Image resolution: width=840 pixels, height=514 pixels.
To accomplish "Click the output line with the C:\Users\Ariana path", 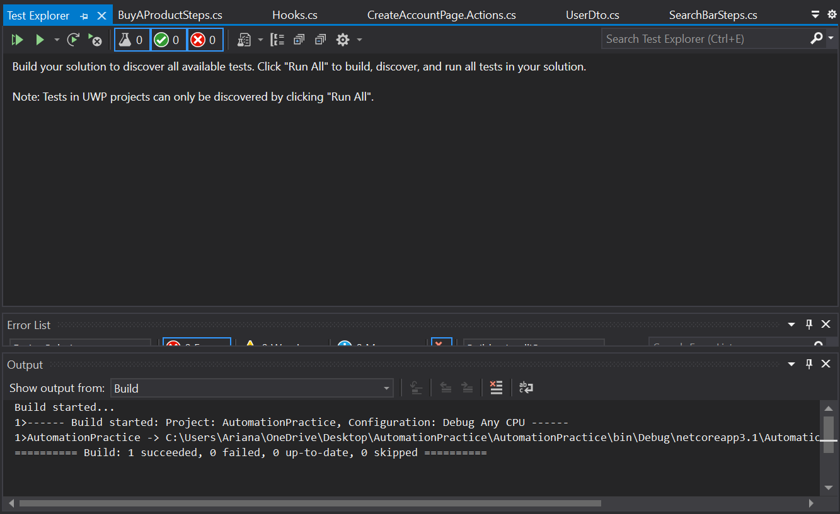I will 417,437.
